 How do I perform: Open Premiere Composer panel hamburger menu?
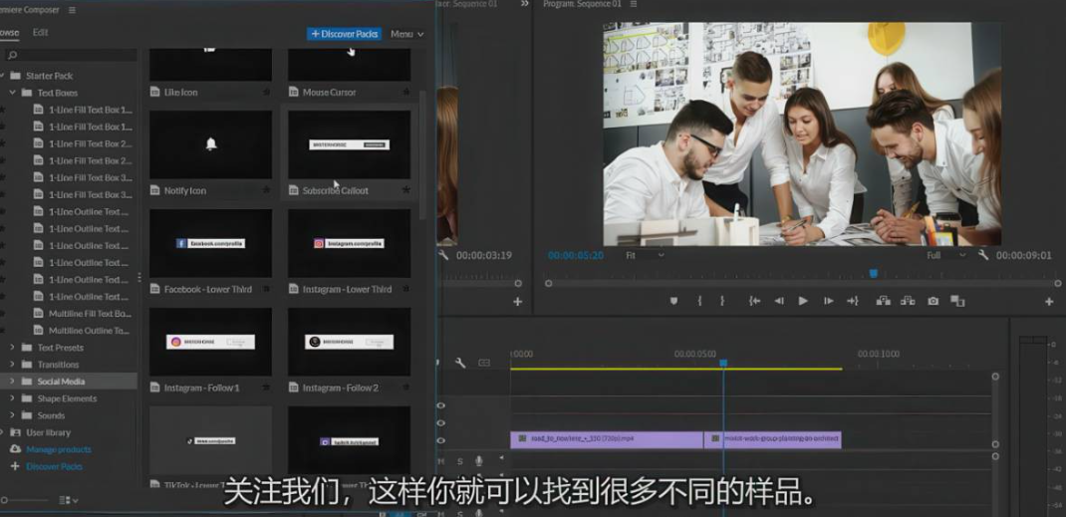[x=72, y=10]
